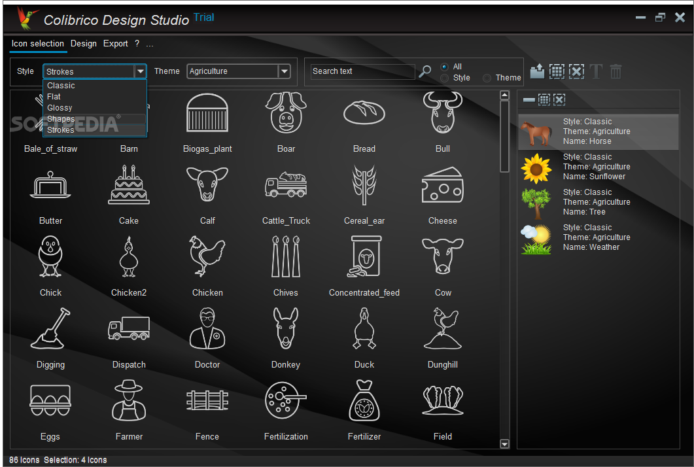Select the Fence icon

tap(207, 400)
